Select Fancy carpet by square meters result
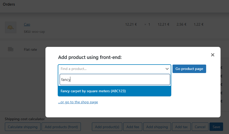 pos(114,91)
